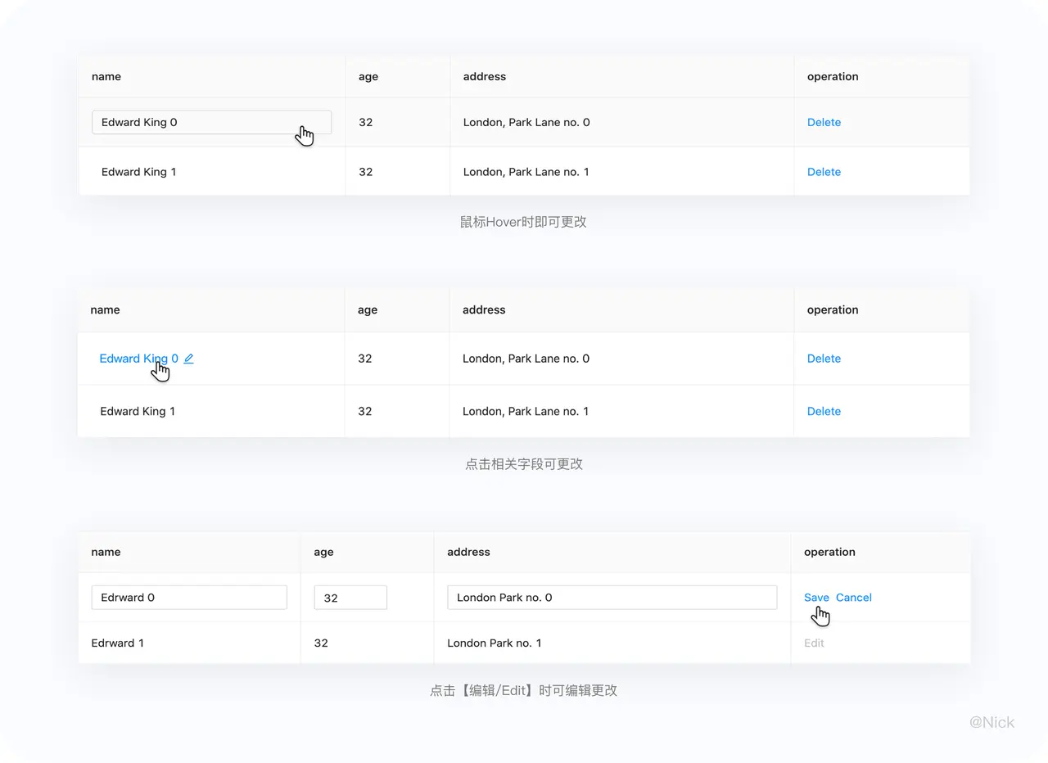The width and height of the screenshot is (1048, 763).
Task: Click the operation column header in bottom table
Action: point(829,552)
